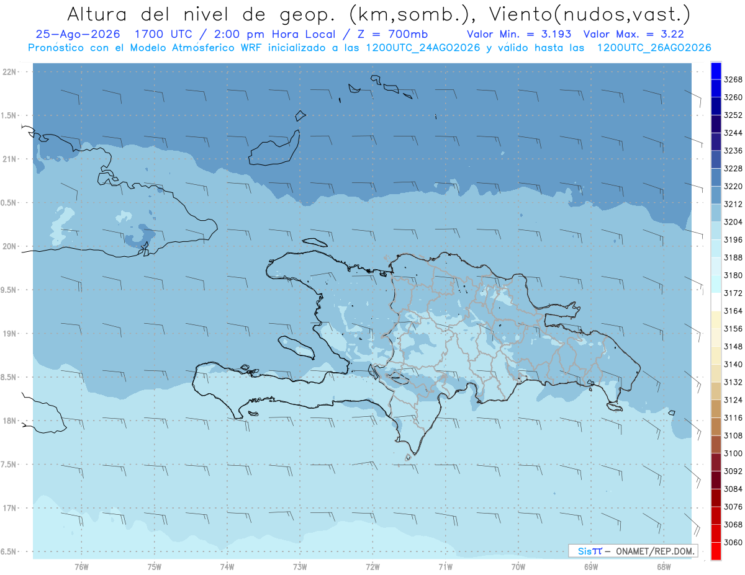This screenshot has width=745, height=575.
Task: Click the "20N" latitude label
Action: pyautogui.click(x=10, y=246)
